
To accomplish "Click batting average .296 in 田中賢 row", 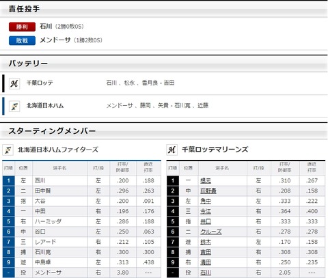I will click(123, 191).
